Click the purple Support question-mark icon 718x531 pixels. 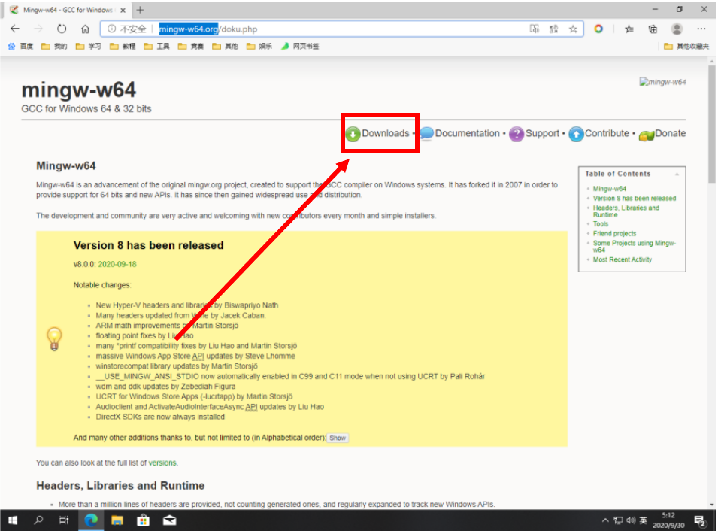click(517, 134)
